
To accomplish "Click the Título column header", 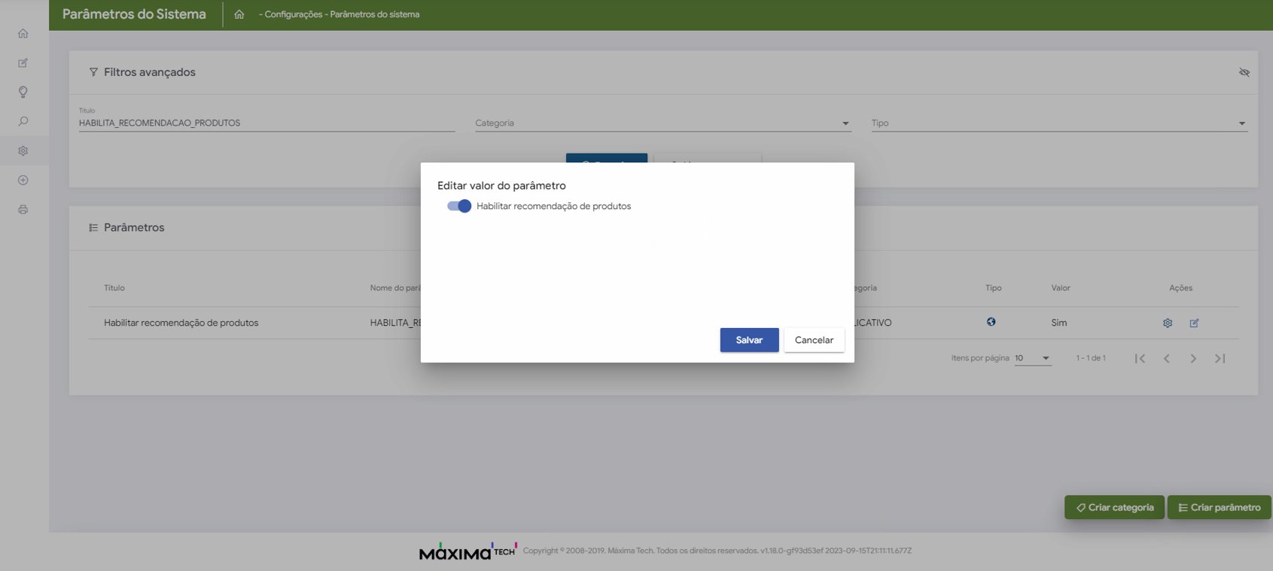I will click(x=114, y=288).
